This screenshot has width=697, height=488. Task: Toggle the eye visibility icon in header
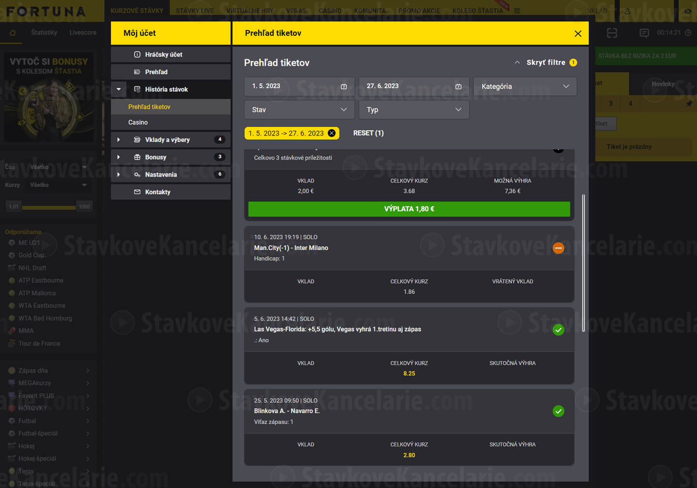tap(687, 11)
